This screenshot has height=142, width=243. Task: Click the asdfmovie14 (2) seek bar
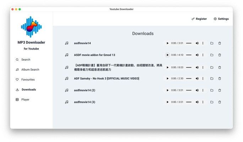click(189, 90)
